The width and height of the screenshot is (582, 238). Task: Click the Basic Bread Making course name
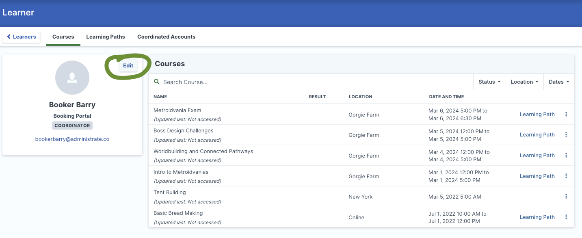pyautogui.click(x=178, y=213)
